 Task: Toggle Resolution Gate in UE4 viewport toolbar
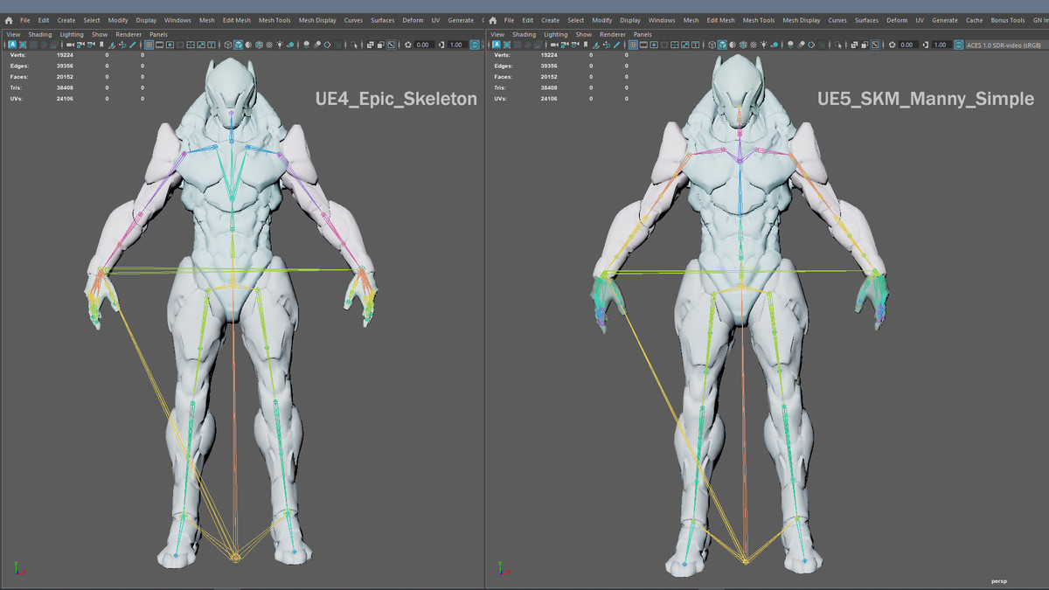170,45
